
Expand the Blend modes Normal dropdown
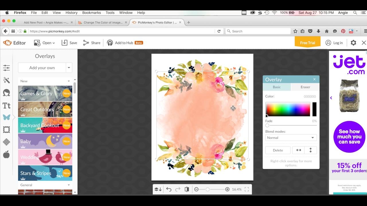coord(291,138)
